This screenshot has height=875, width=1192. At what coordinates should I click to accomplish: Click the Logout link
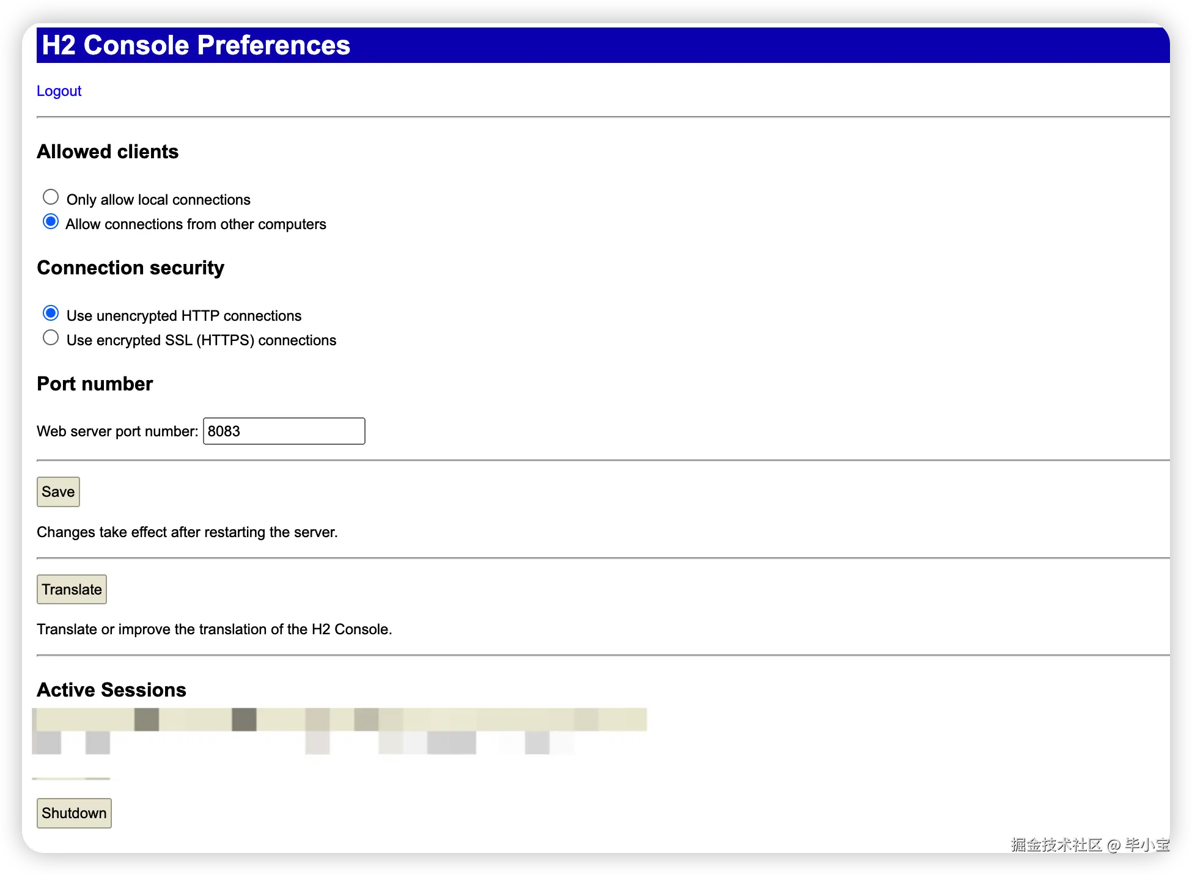pos(59,91)
